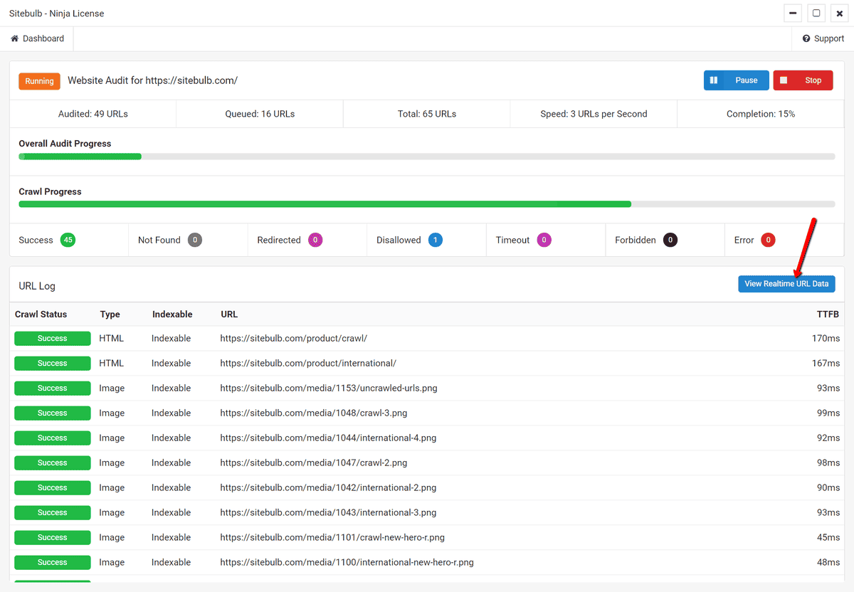Click the Type column header
The image size is (854, 592).
point(110,314)
